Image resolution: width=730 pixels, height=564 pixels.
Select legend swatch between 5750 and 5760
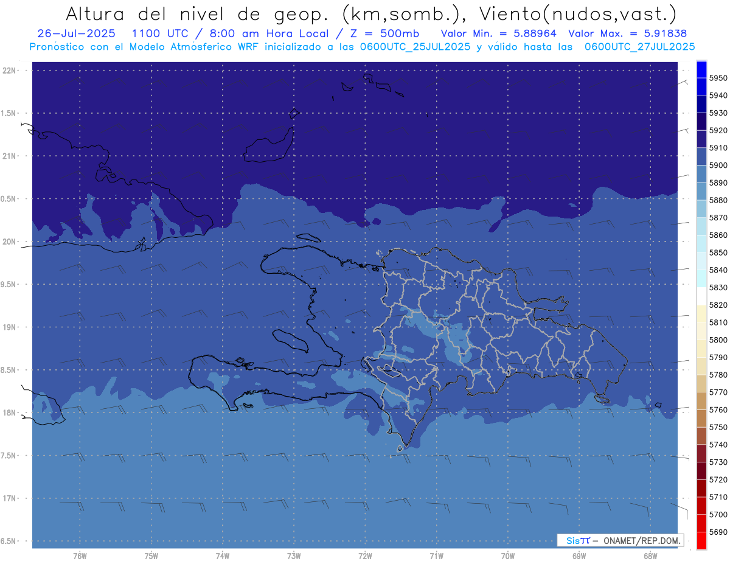coord(701,419)
